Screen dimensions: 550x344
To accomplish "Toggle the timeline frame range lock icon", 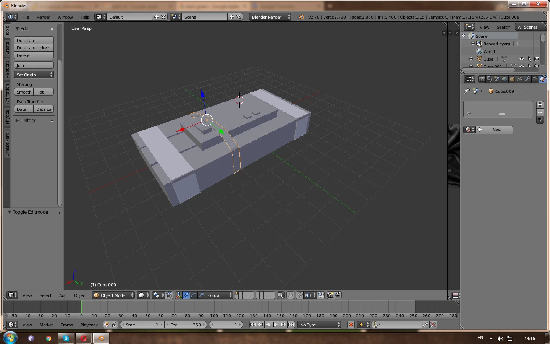I will coord(114,325).
